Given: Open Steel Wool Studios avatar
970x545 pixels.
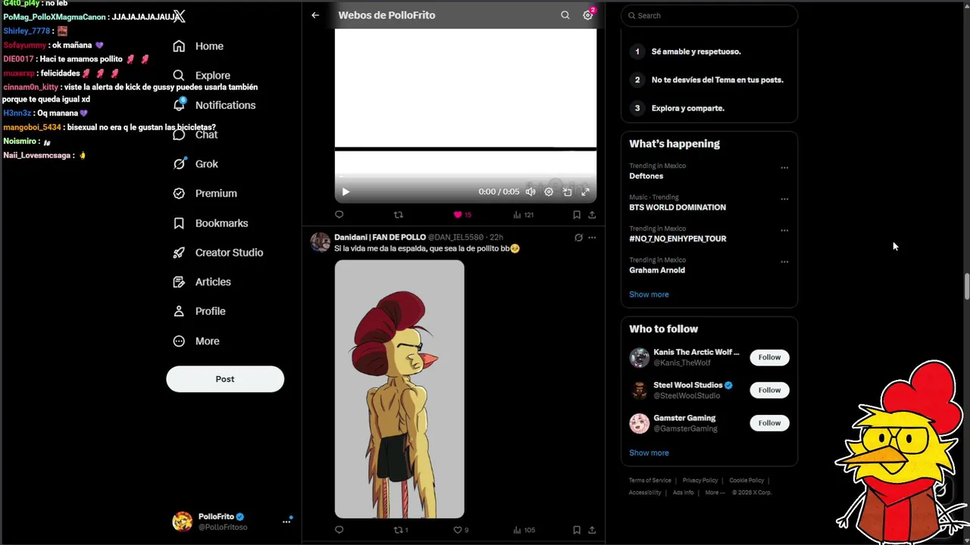Looking at the screenshot, I should click(x=640, y=391).
